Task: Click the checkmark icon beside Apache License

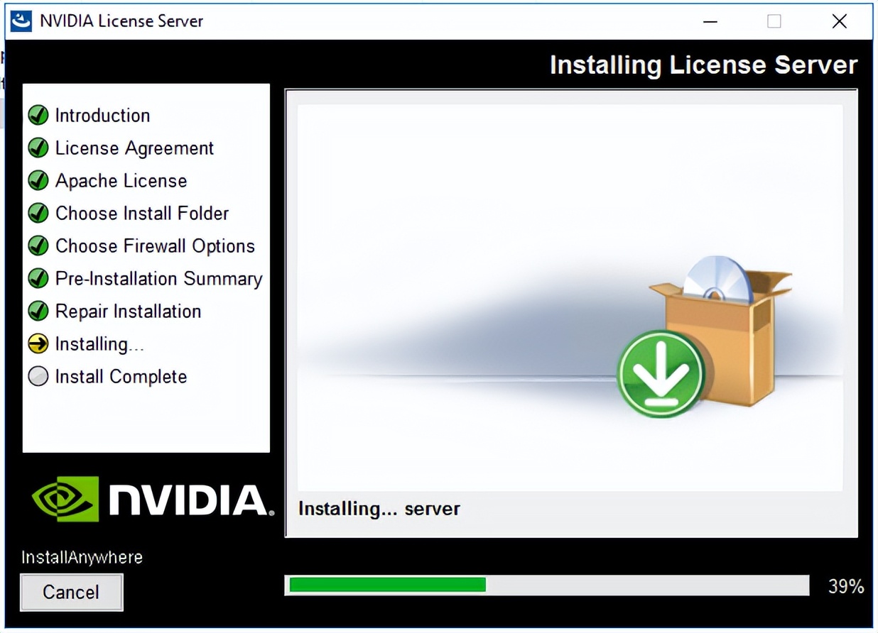Action: 38,180
